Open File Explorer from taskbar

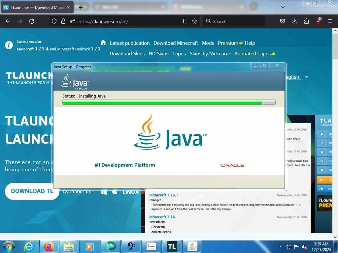pos(69,246)
